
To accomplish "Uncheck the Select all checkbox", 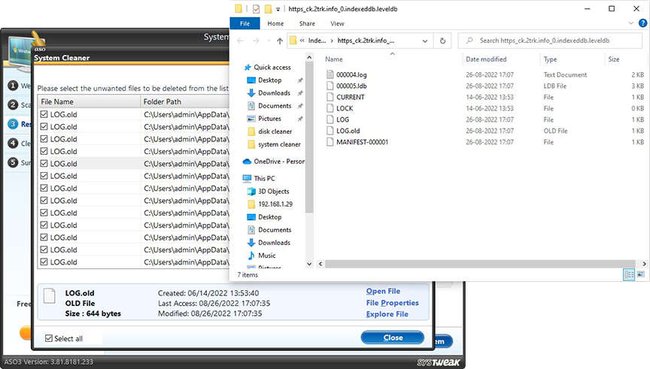I will pyautogui.click(x=49, y=338).
